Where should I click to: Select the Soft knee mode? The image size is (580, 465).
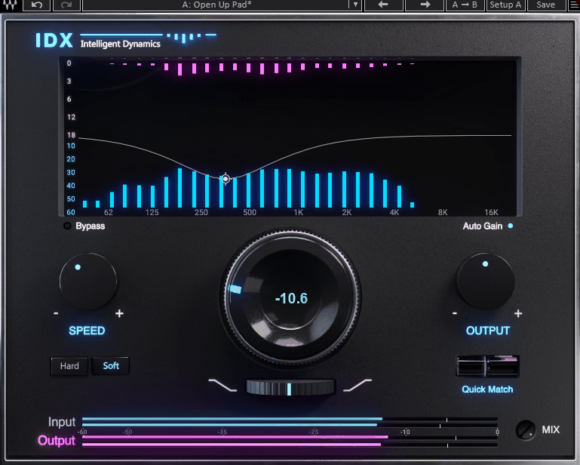tap(111, 366)
